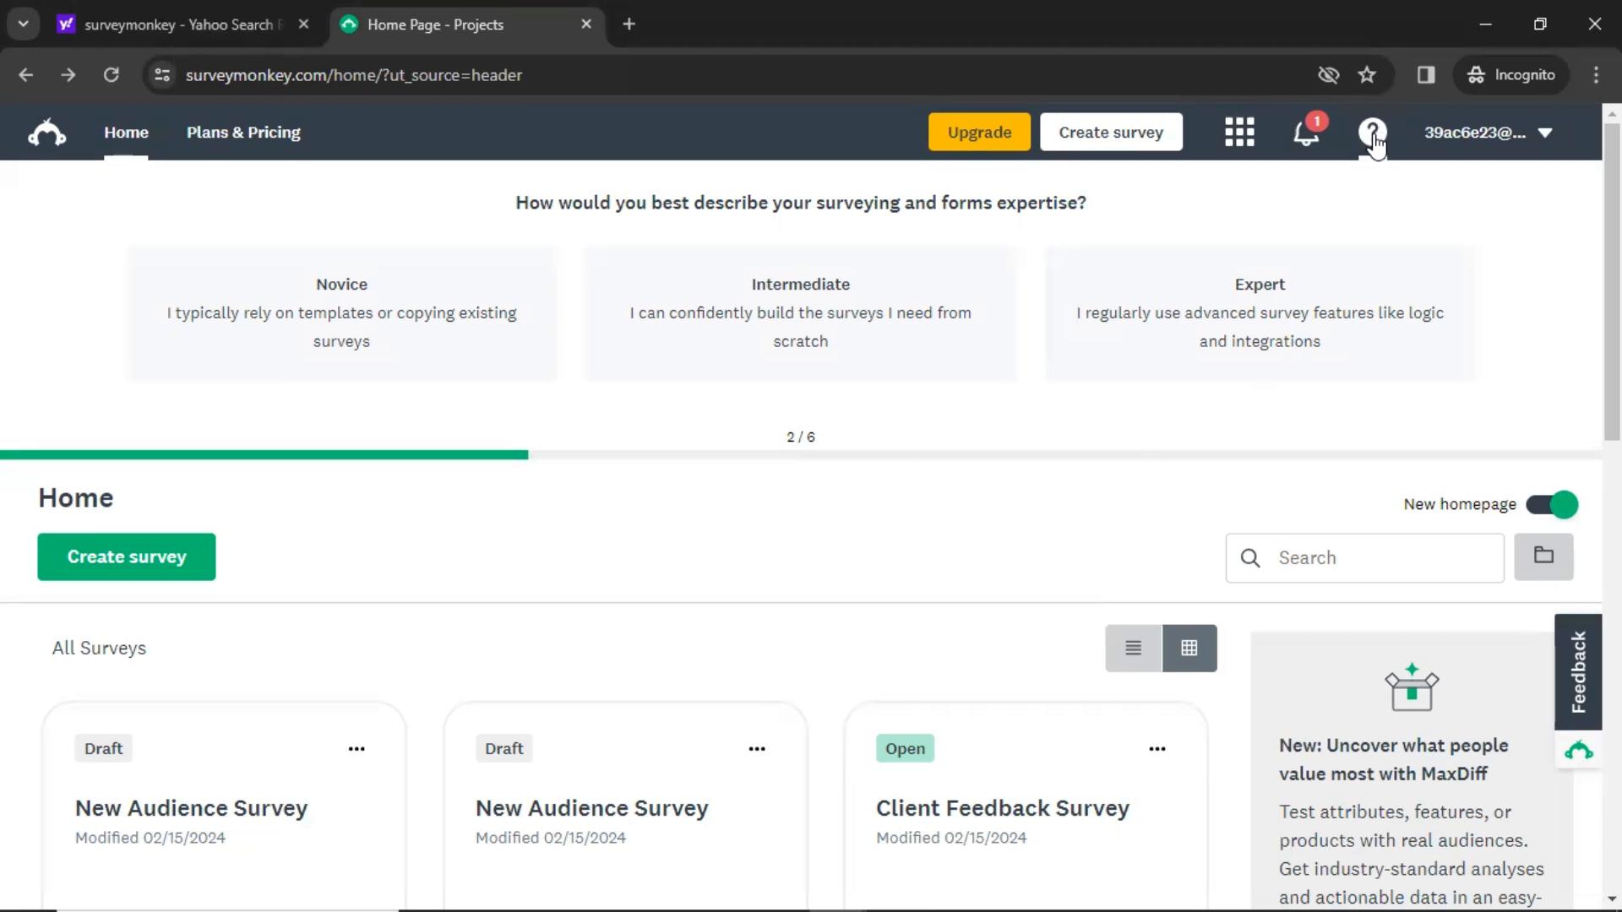Click the Upgrade button

(x=978, y=132)
